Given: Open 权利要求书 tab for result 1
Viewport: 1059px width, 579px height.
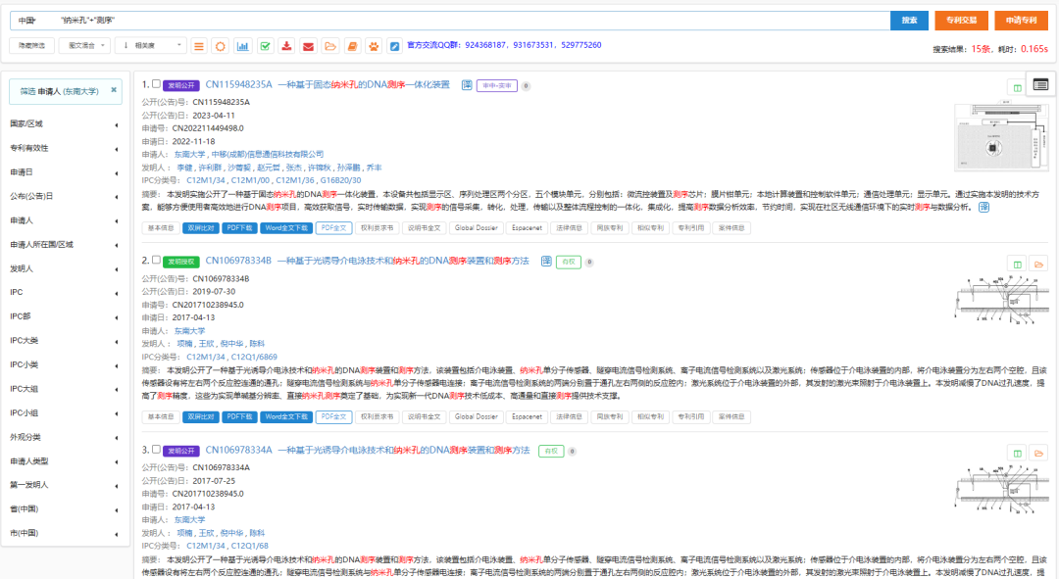Looking at the screenshot, I should tap(377, 227).
